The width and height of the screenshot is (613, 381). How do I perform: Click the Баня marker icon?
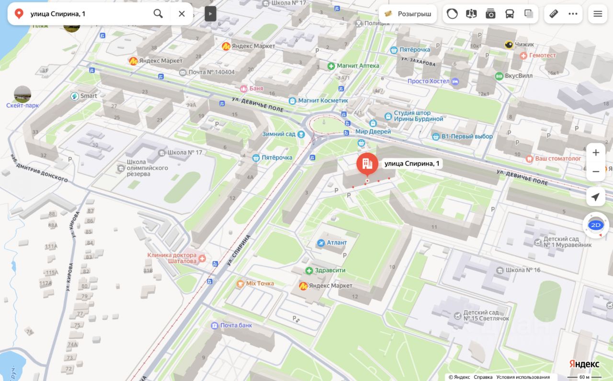244,89
